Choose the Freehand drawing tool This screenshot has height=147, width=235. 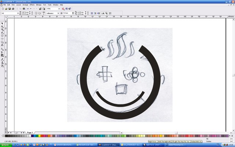(x=2, y=33)
